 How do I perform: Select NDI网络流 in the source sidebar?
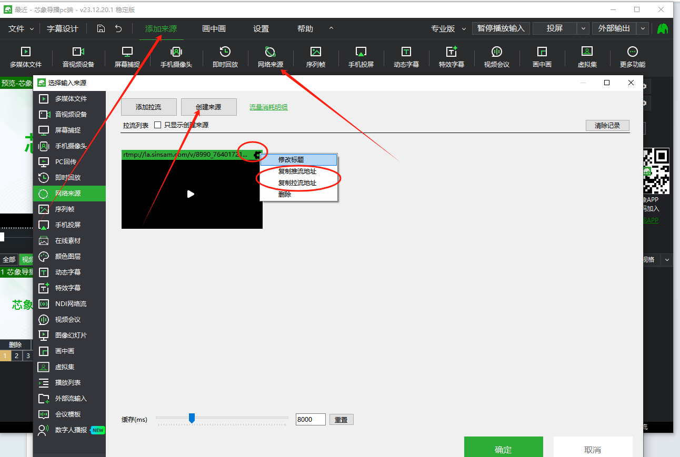click(x=71, y=304)
